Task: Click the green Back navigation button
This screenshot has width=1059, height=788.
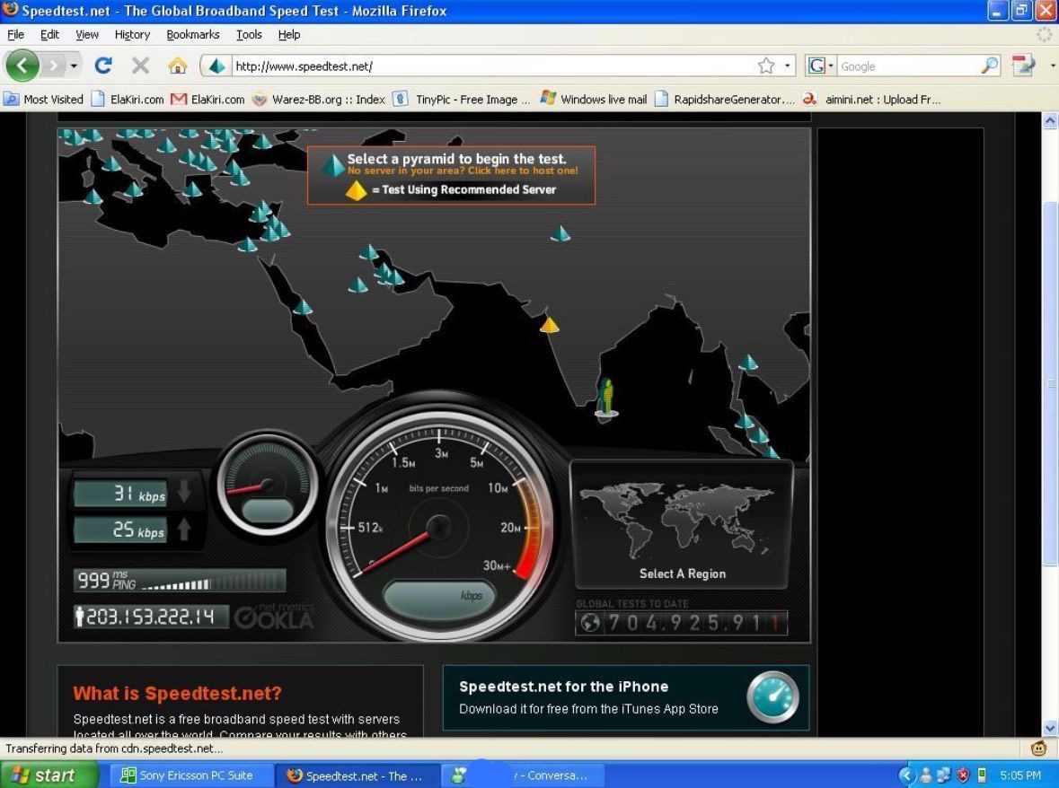Action: 22,66
